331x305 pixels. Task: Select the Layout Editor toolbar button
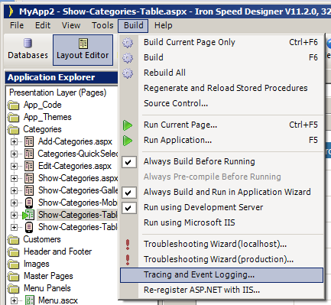point(83,50)
